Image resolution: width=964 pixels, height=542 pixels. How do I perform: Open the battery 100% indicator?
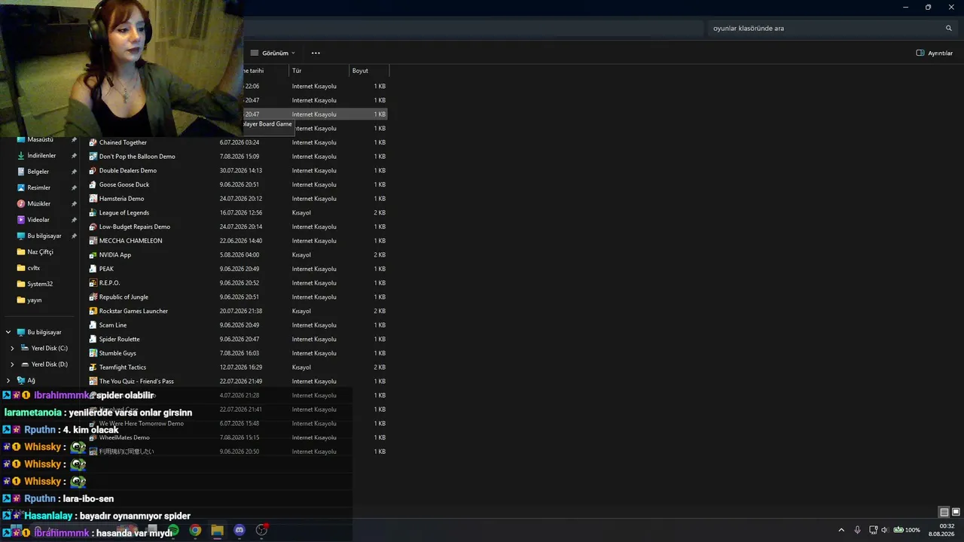click(907, 530)
